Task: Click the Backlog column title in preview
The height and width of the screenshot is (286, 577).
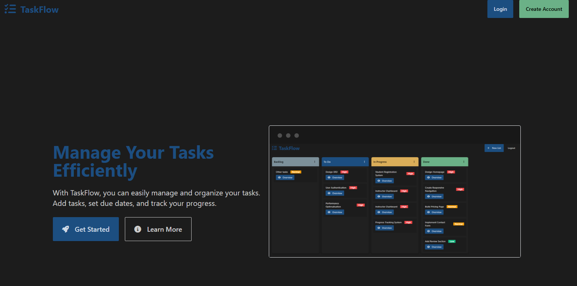Action: click(x=279, y=162)
